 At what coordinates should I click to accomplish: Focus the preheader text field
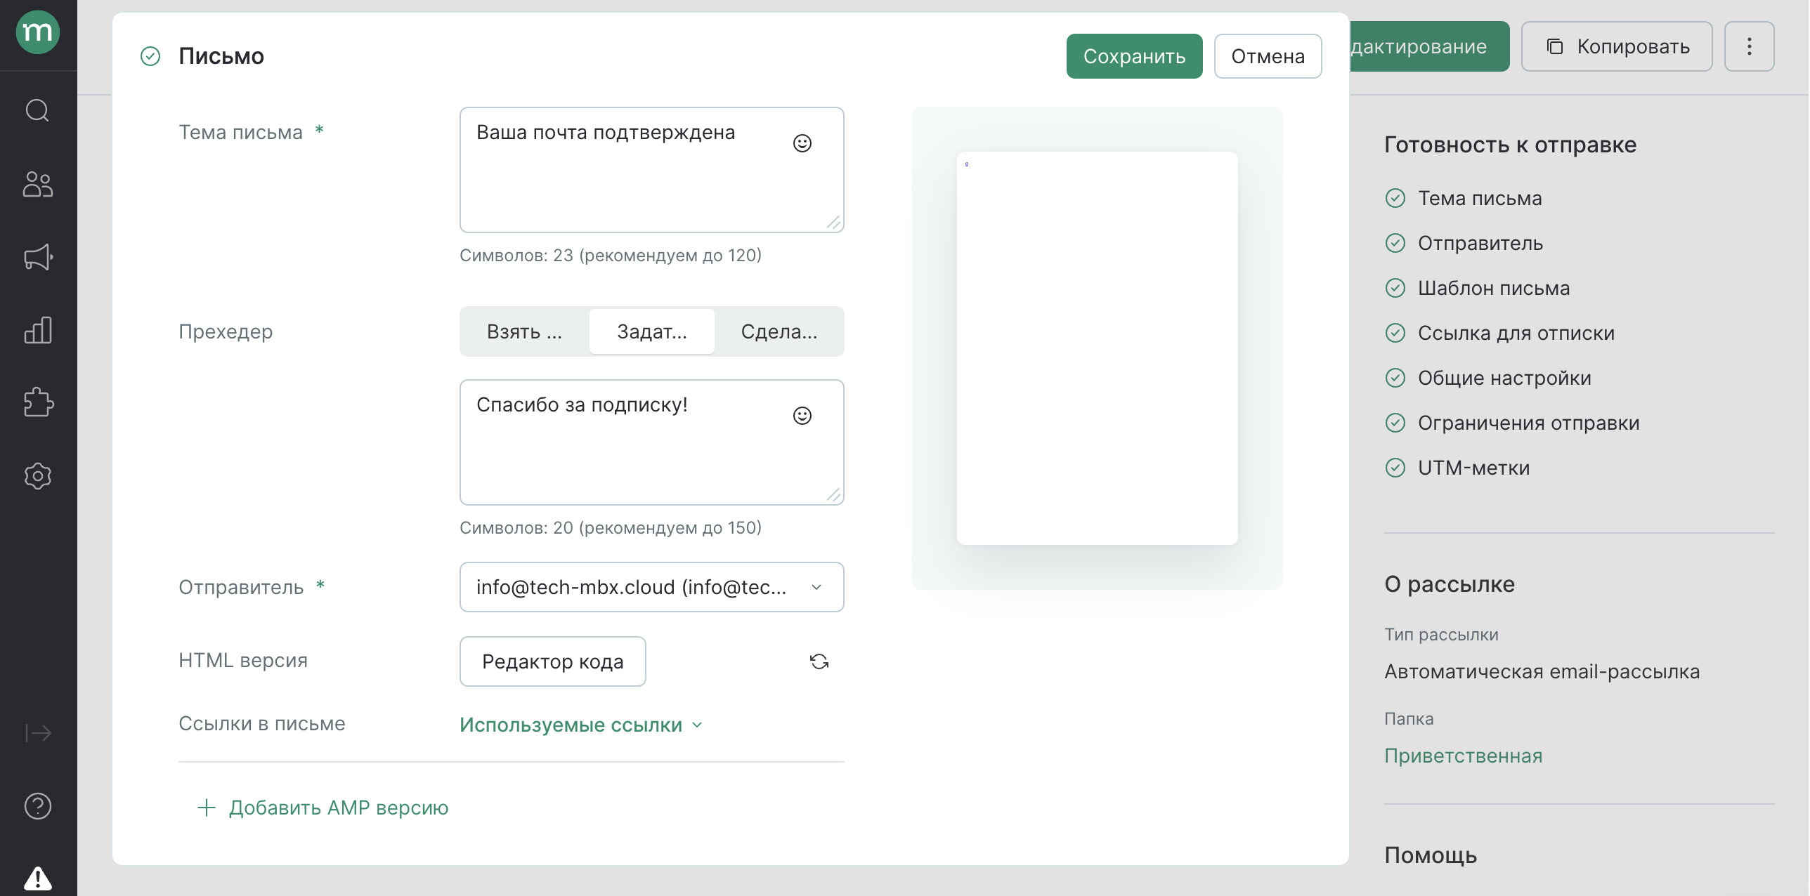(x=652, y=442)
